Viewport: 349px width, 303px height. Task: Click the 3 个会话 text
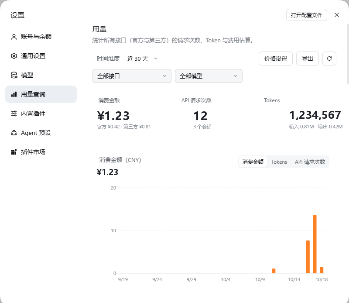pos(202,127)
